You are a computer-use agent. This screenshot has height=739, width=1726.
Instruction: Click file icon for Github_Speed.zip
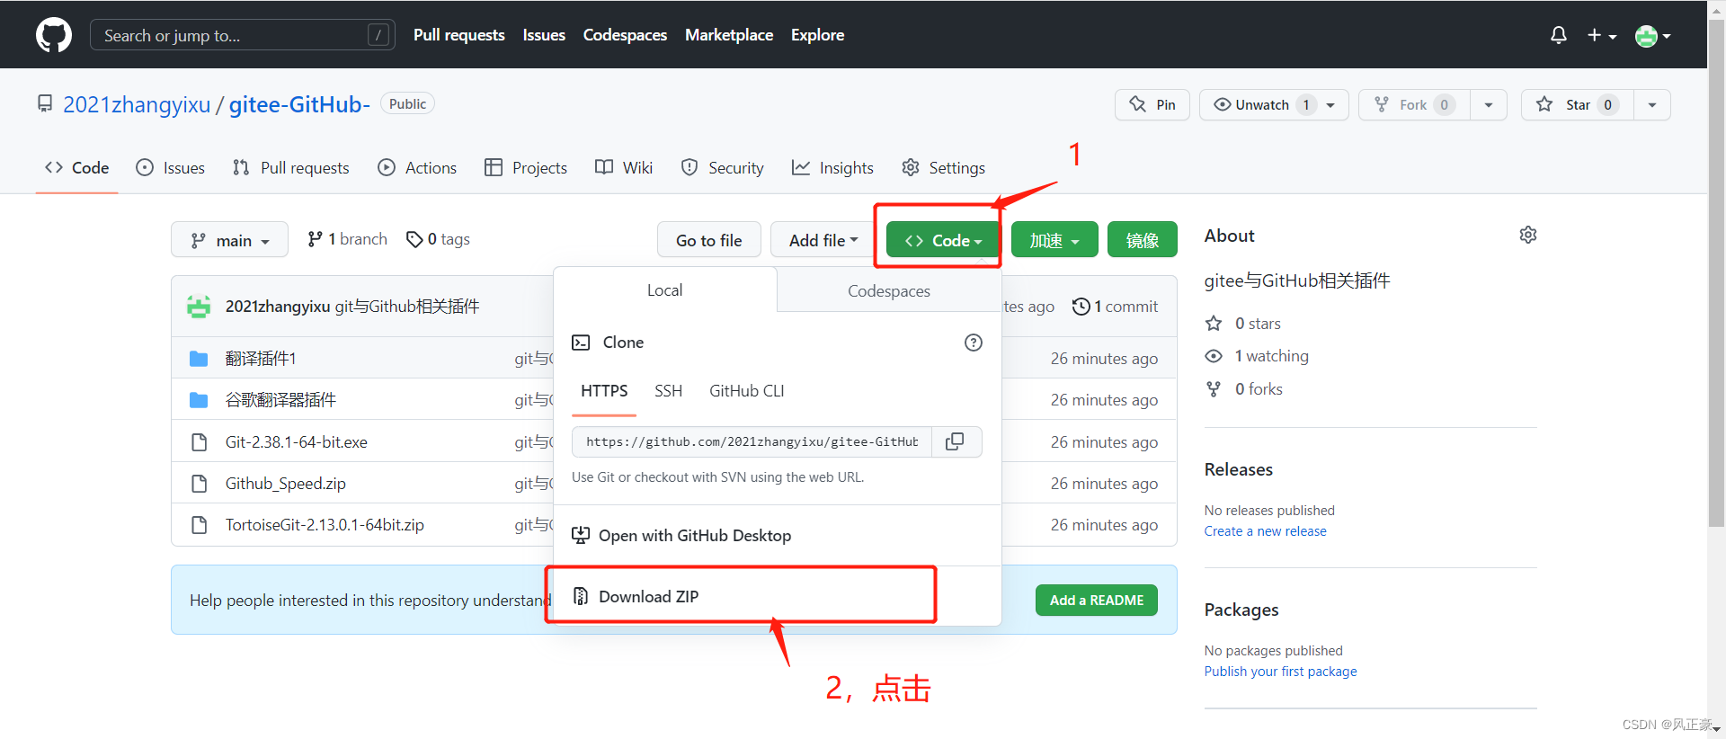point(199,484)
